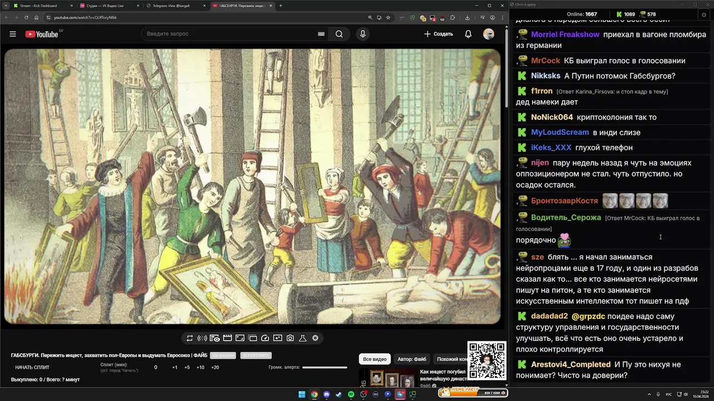Adjust the Громк. алерта volume slider
Viewport: 714px width, 401px height.
pyautogui.click(x=325, y=368)
